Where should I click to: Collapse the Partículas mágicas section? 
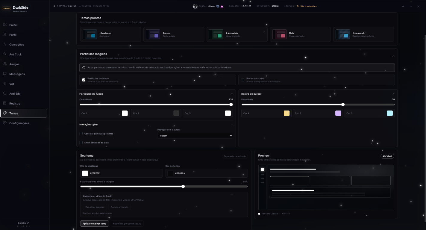[x=393, y=56]
